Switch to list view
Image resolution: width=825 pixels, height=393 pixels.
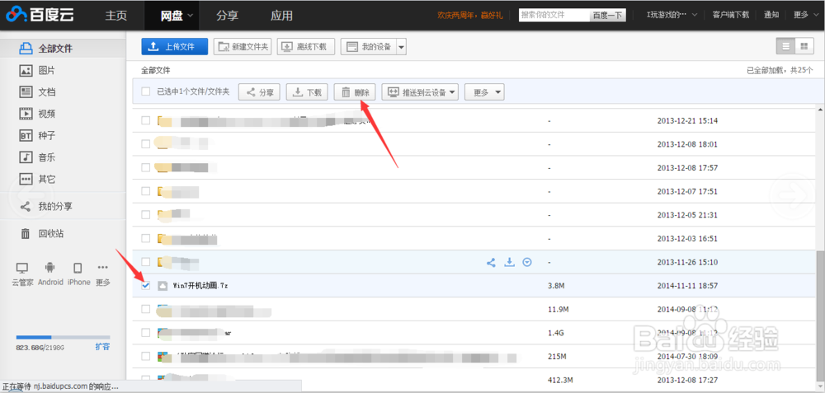pos(786,46)
